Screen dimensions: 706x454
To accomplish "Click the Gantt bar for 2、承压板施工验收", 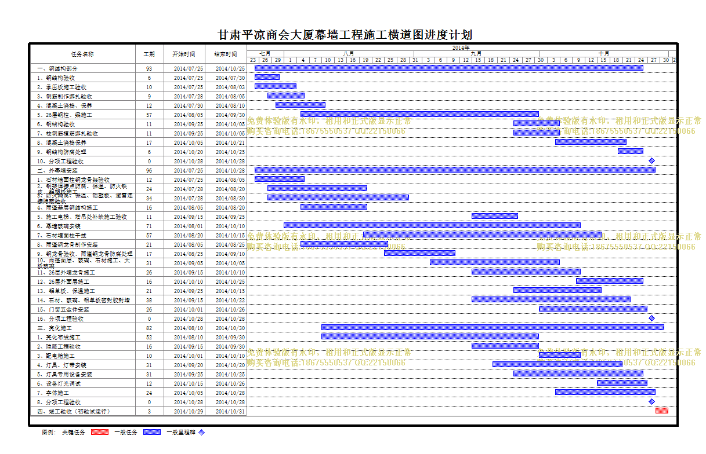I will (276, 86).
